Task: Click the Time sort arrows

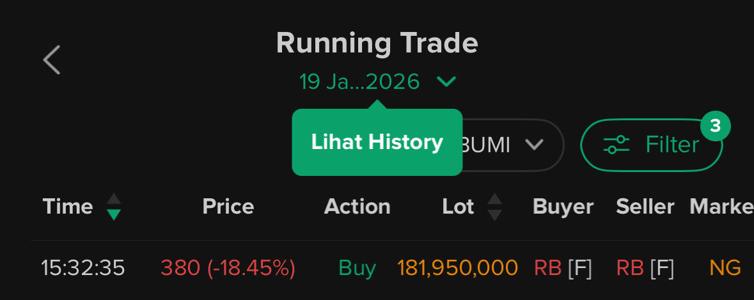Action: 114,207
